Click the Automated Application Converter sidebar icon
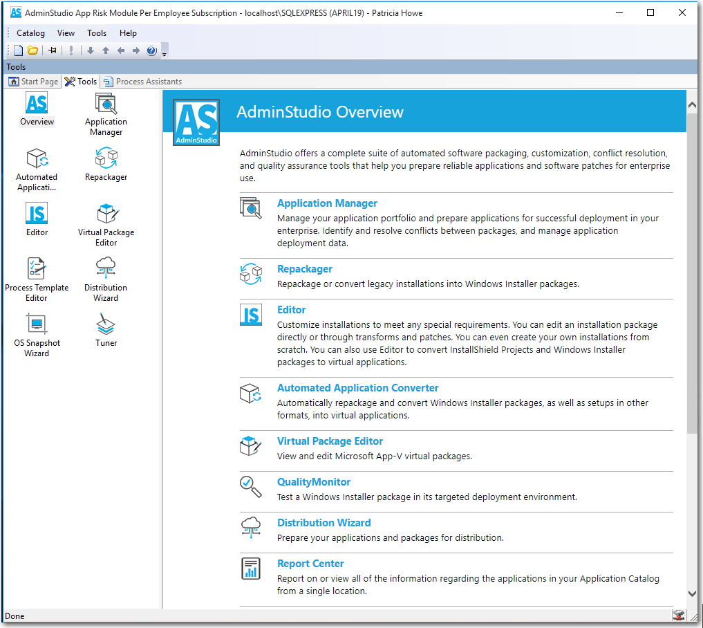 37,159
